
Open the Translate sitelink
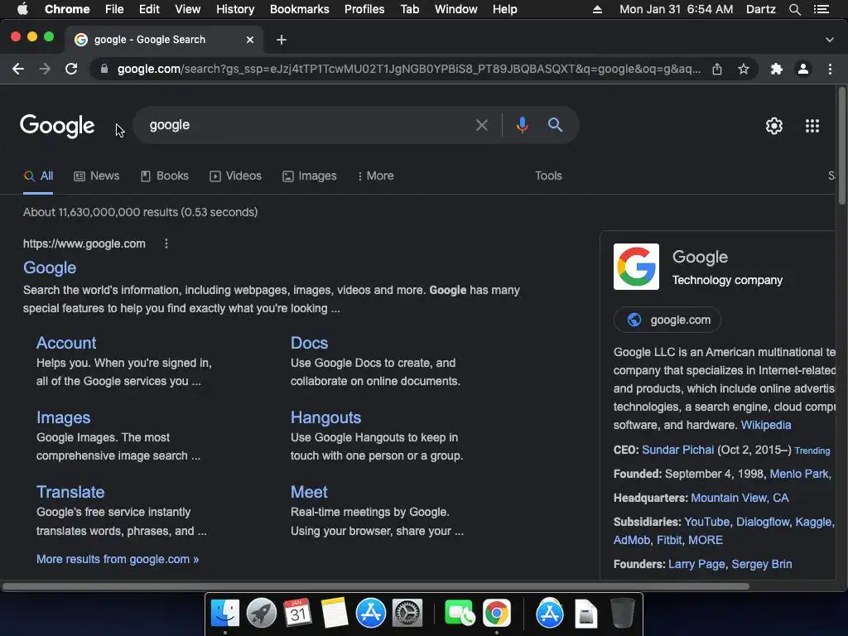[70, 492]
